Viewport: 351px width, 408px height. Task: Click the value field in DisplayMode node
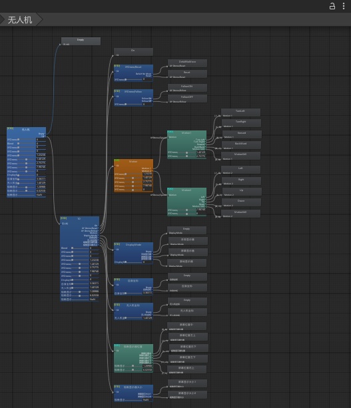(x=147, y=262)
